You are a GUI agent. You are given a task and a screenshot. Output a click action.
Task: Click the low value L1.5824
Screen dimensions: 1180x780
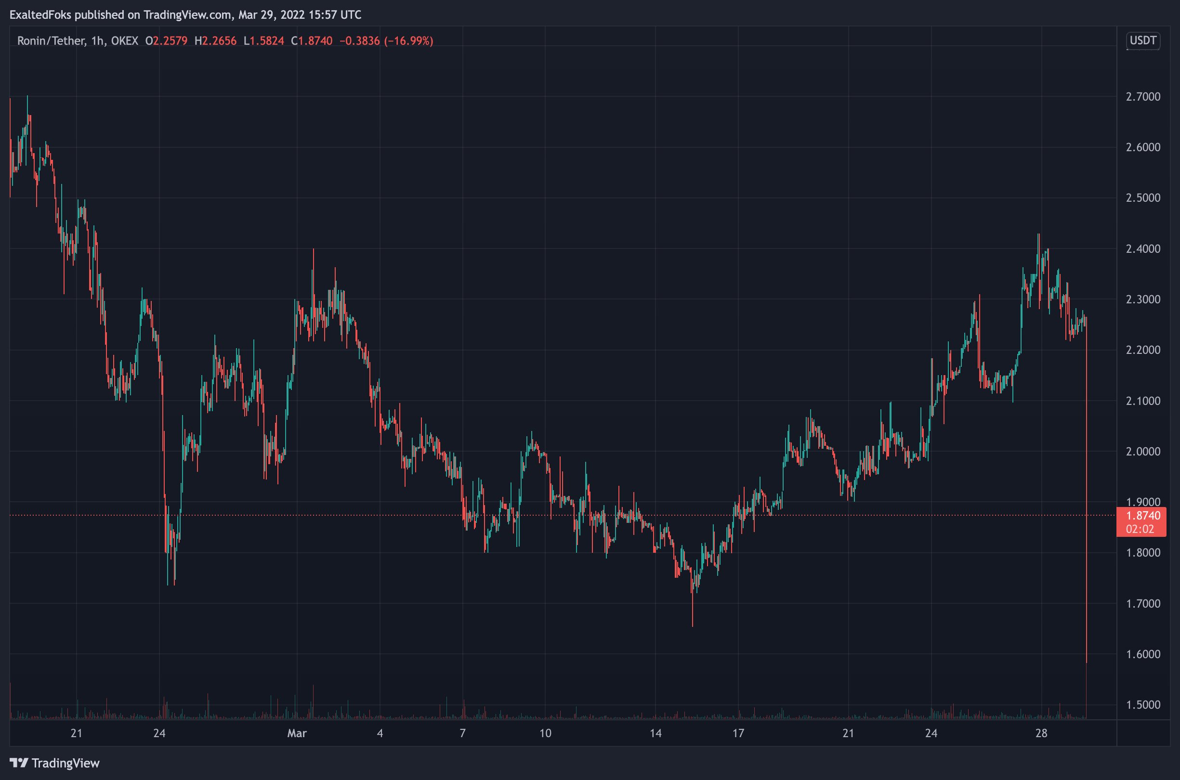pyautogui.click(x=263, y=41)
